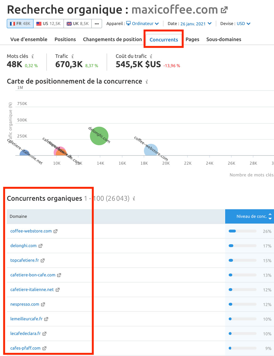Open cafetiere-bon-cafe.com domain link
Screen dimensions: 274x356
(x=33, y=275)
